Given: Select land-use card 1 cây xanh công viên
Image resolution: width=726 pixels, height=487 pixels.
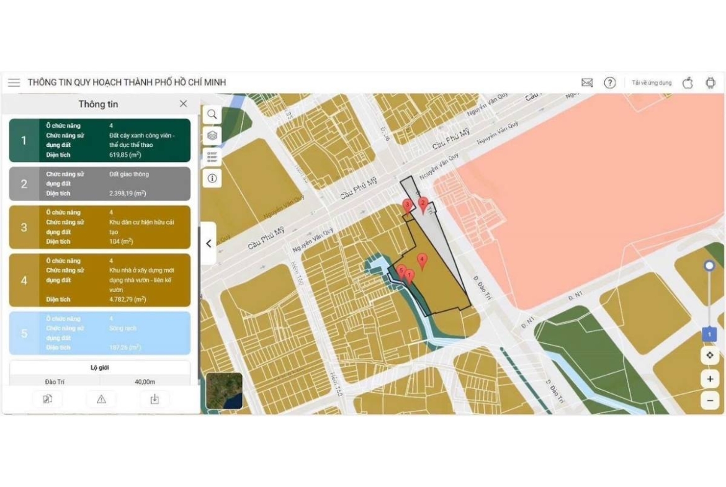Looking at the screenshot, I should pyautogui.click(x=99, y=140).
